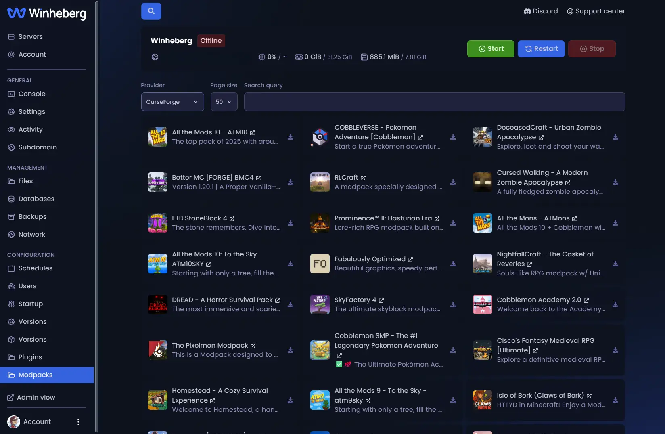Viewport: 665px width, 434px height.
Task: Download the ATM10SKY To the Sky modpack
Action: point(291,264)
